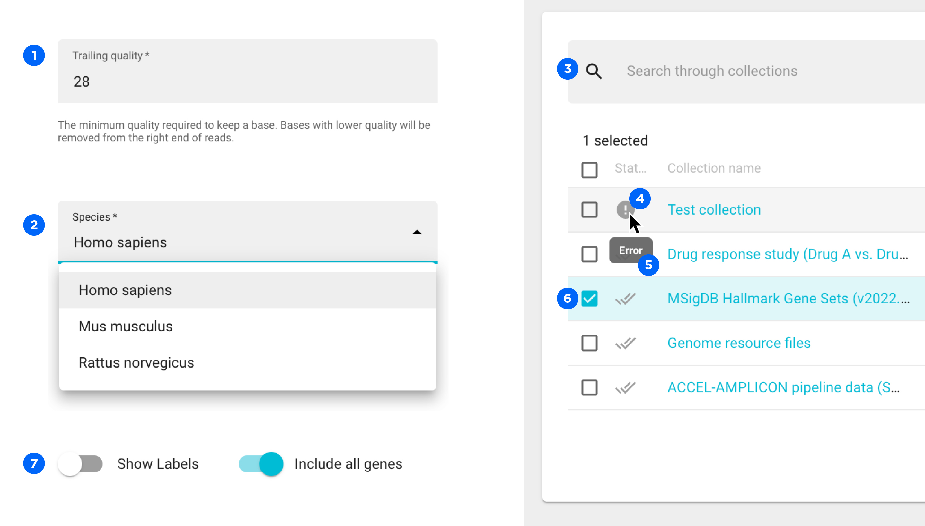Select the Genome resource files checkbox
The width and height of the screenshot is (925, 526).
[x=589, y=343]
